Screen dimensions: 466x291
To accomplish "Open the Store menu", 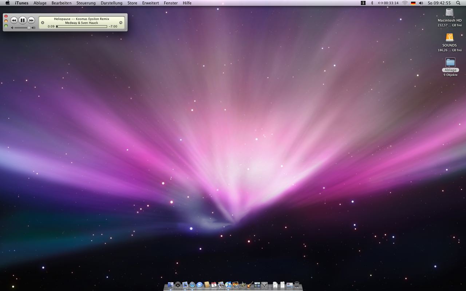I will pyautogui.click(x=132, y=3).
